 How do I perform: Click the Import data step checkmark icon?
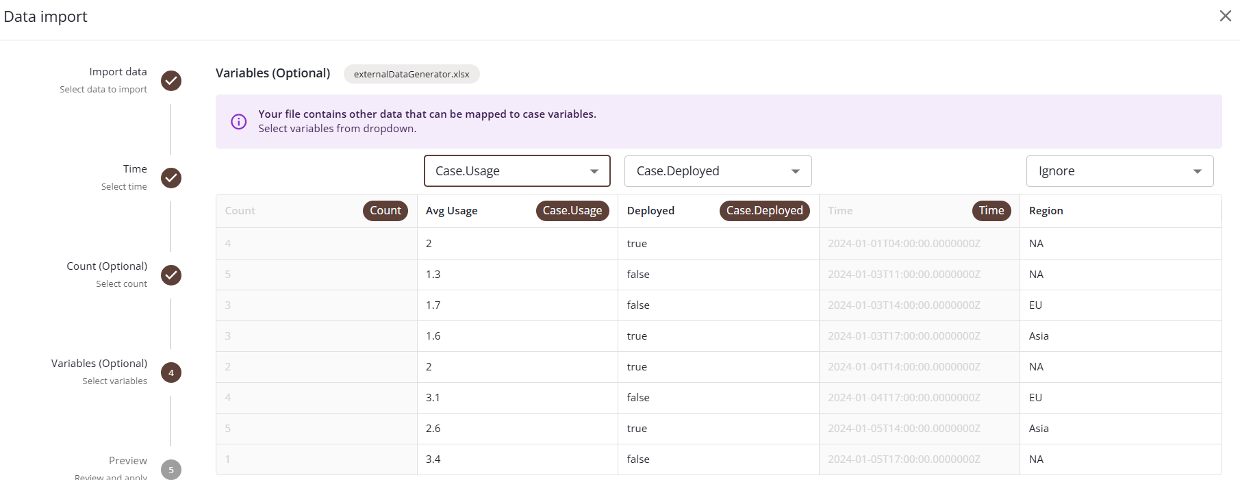coord(171,81)
